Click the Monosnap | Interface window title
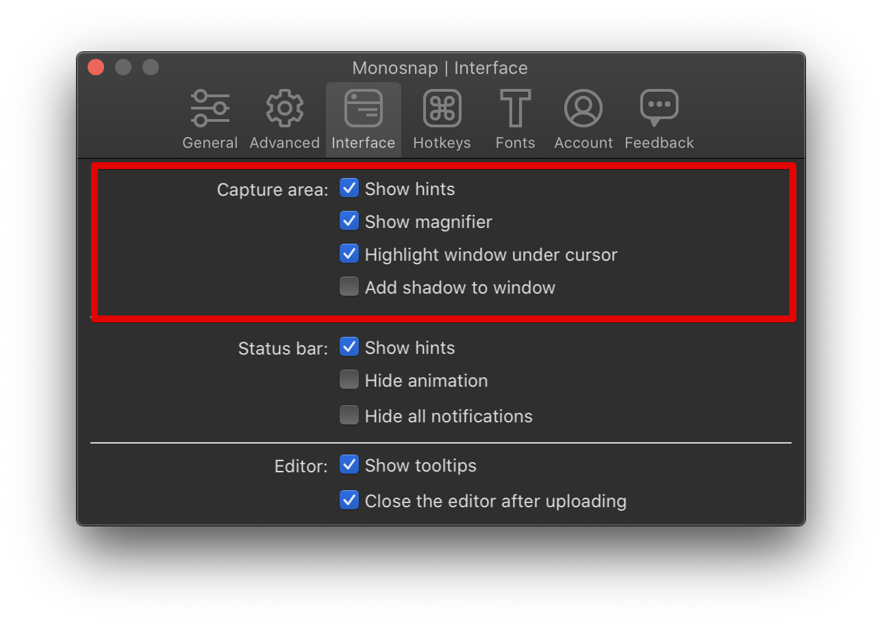The width and height of the screenshot is (882, 627). tap(440, 68)
